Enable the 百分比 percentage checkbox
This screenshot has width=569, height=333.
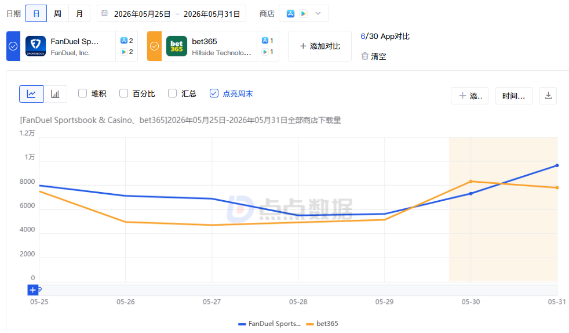click(124, 93)
